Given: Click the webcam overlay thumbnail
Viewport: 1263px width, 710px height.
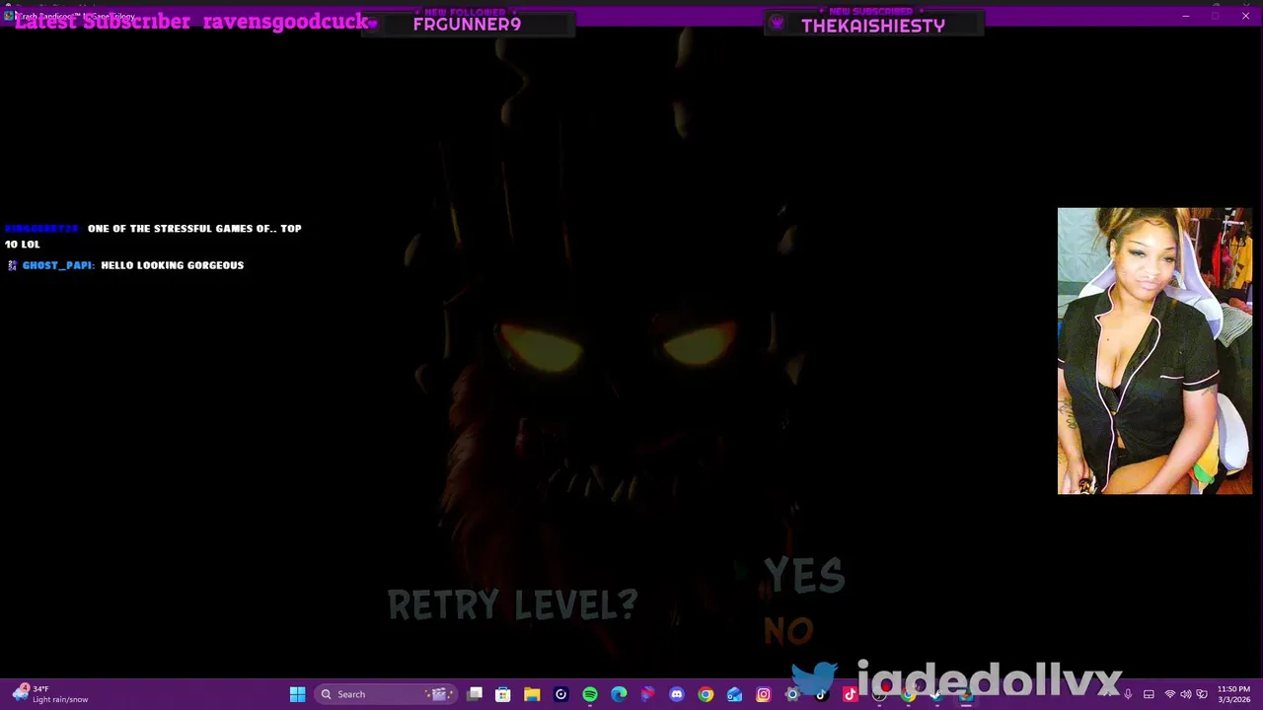Looking at the screenshot, I should (1154, 350).
